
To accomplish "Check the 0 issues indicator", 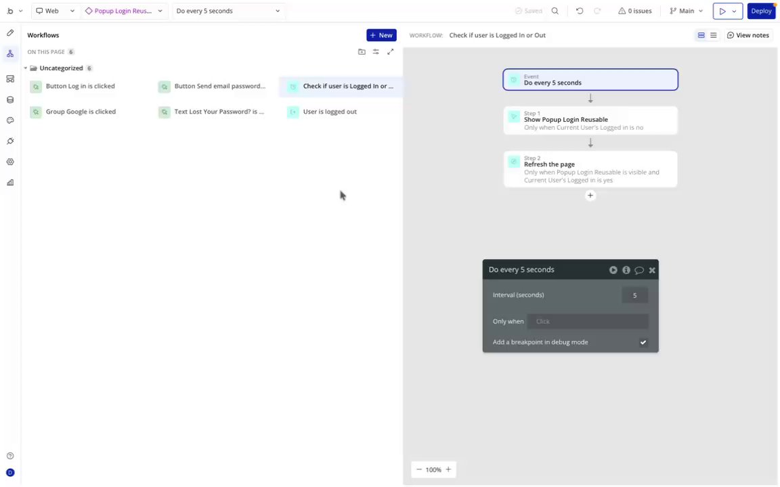I will coord(634,11).
